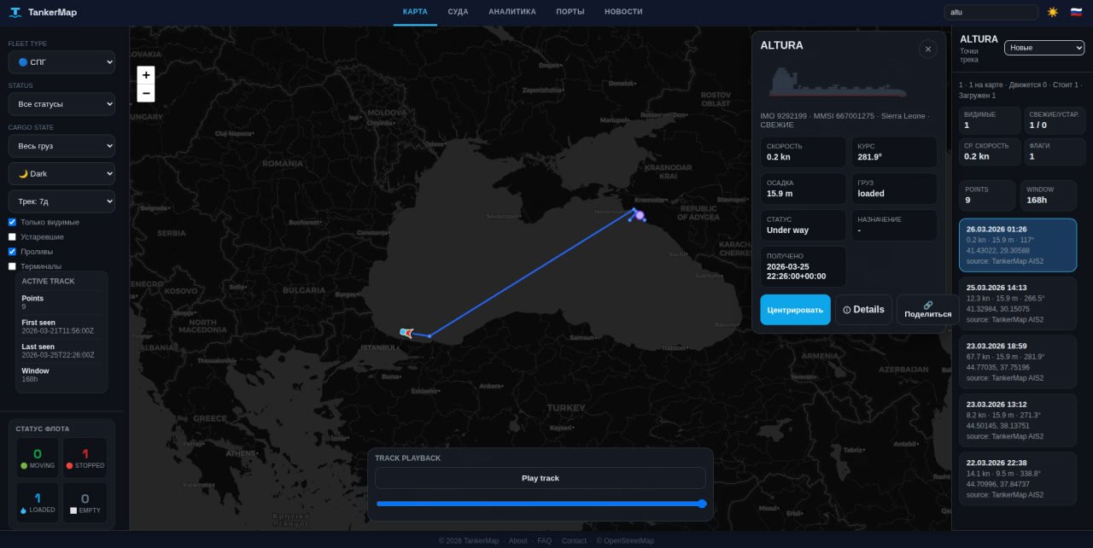Enable the Устаревшие checkbox

pyautogui.click(x=12, y=236)
